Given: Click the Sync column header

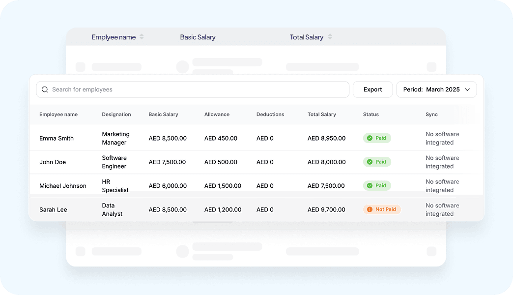Looking at the screenshot, I should point(431,114).
